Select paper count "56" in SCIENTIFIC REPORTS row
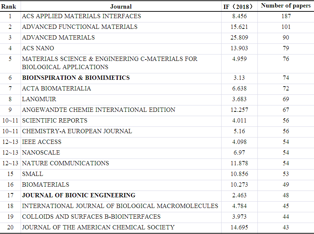The height and width of the screenshot is (234, 314). point(286,120)
